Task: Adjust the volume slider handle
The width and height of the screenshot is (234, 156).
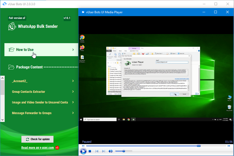Action: tap(124, 151)
